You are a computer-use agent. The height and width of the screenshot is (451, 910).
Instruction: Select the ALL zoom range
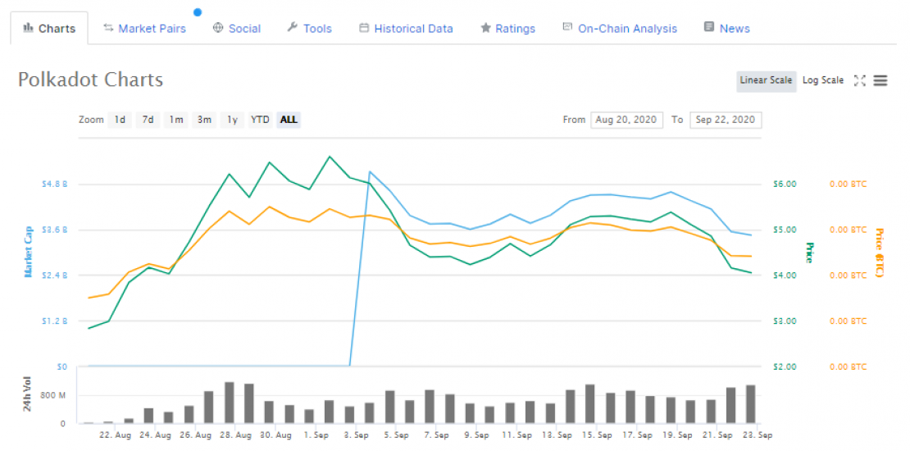289,120
